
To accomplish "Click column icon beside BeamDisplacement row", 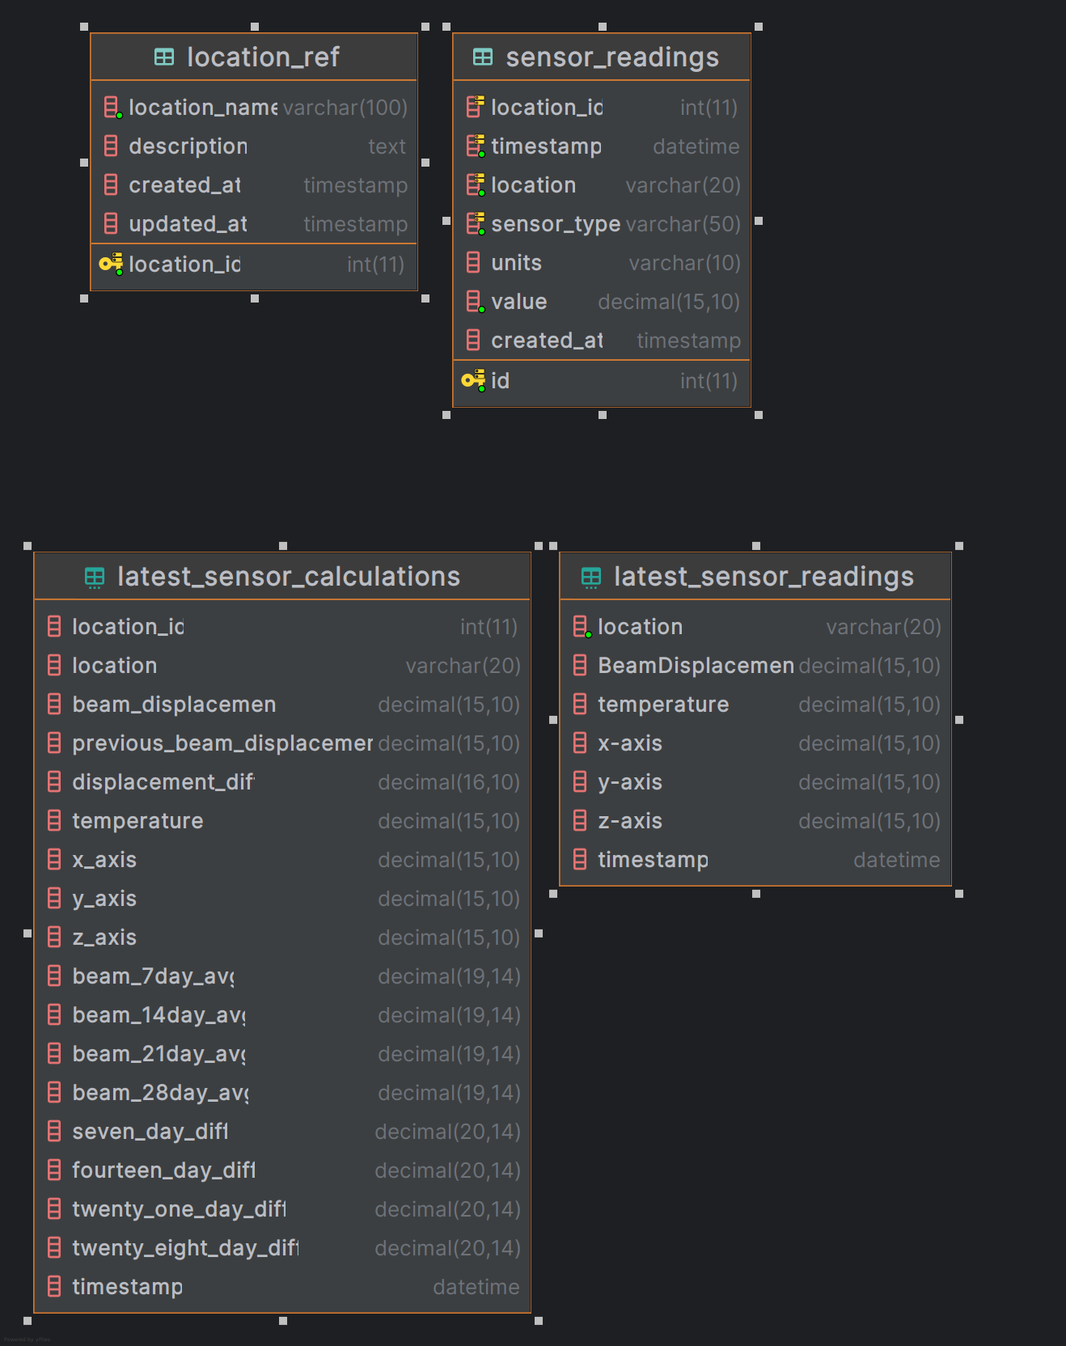I will point(580,666).
